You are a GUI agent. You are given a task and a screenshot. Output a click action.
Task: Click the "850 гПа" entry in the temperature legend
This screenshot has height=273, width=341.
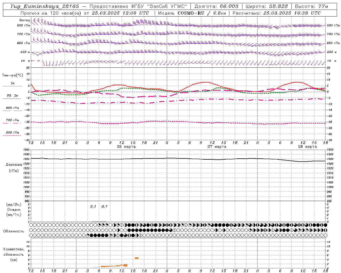[13, 108]
